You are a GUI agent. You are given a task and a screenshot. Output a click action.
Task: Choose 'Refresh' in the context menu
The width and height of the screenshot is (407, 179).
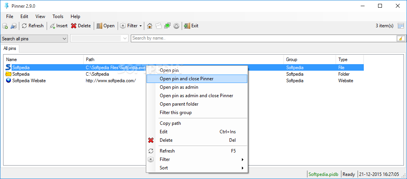tap(197, 151)
